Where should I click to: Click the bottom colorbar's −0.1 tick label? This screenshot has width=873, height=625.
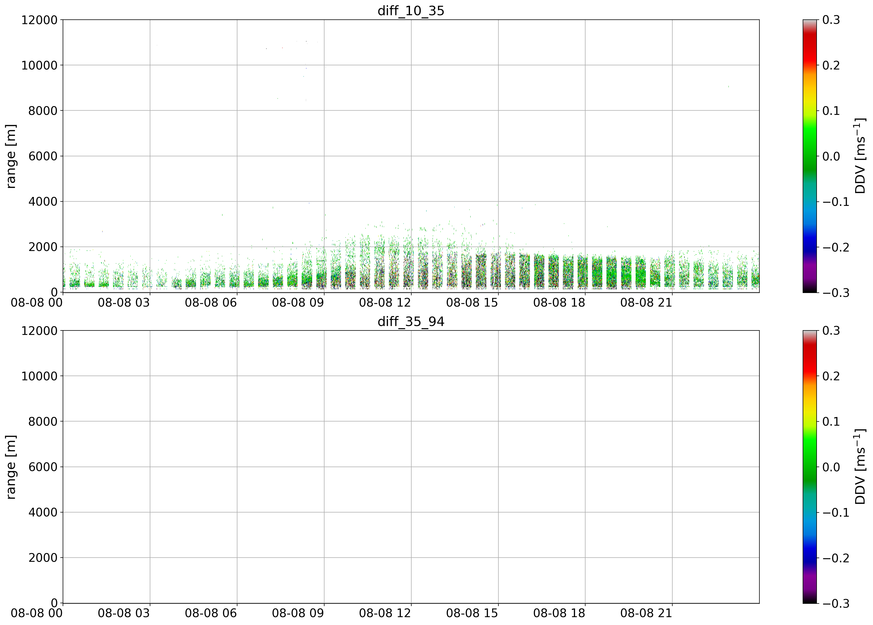[836, 513]
